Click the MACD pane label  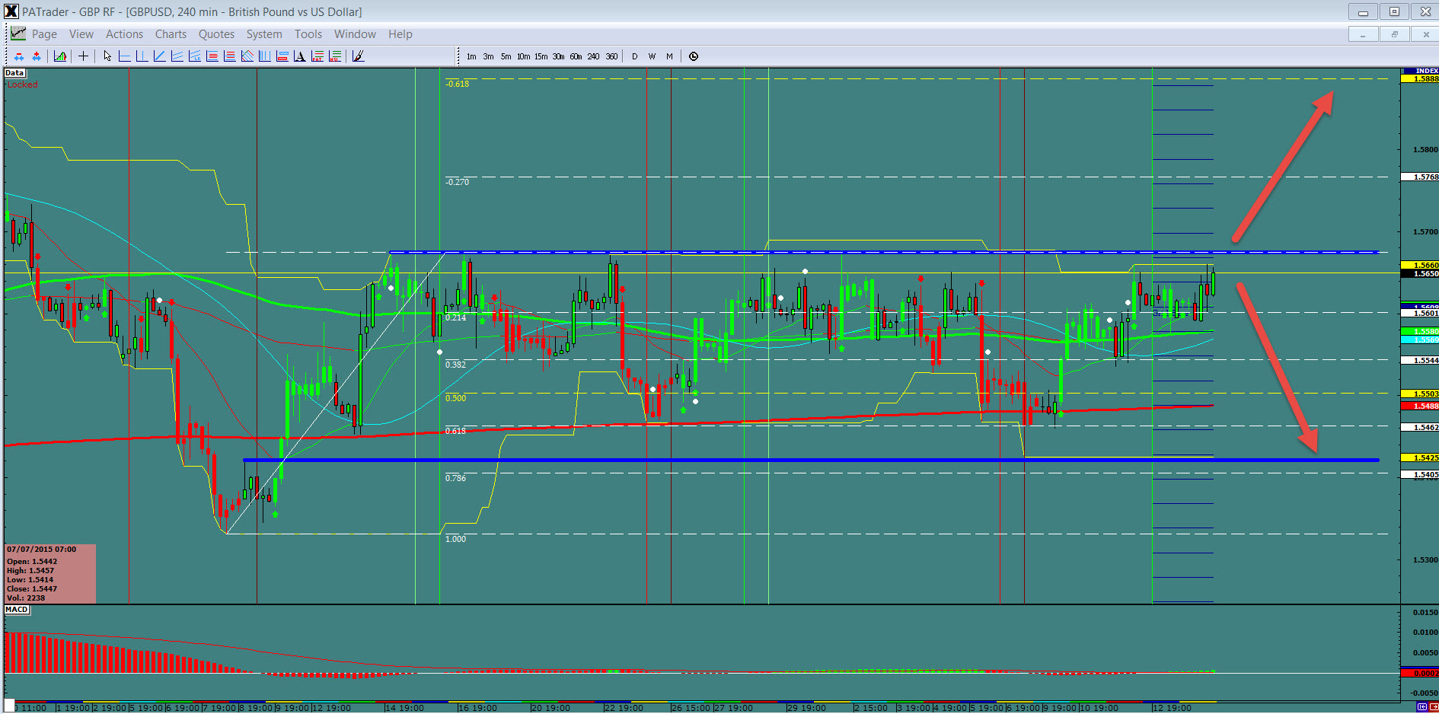(17, 610)
